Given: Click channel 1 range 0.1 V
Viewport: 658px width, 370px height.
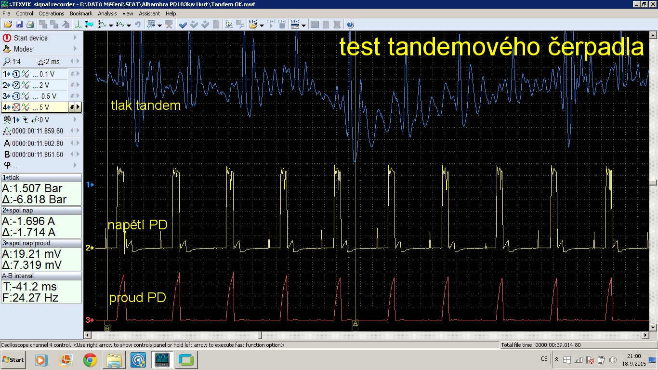Looking at the screenshot, I should (47, 74).
